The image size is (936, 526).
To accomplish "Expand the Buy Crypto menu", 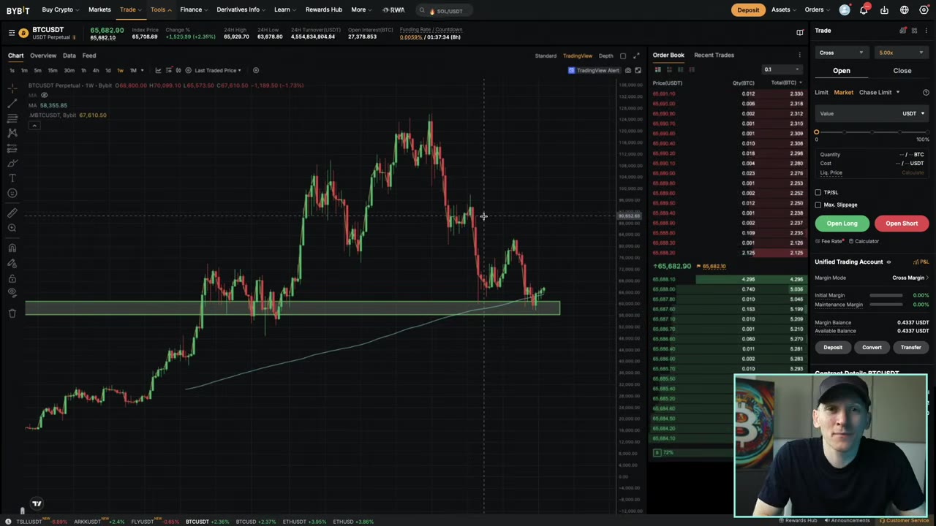I will click(61, 10).
